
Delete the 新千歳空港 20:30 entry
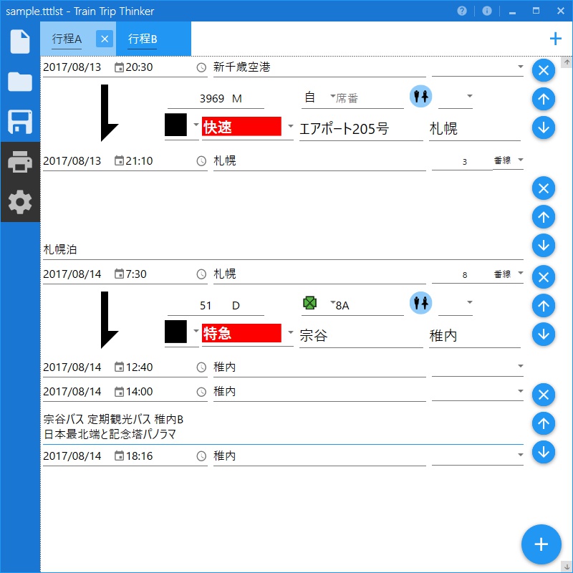tap(544, 70)
